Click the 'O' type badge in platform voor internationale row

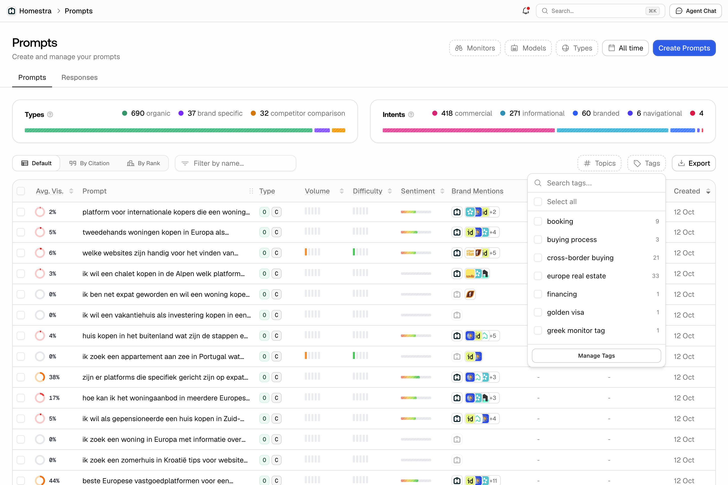[264, 212]
